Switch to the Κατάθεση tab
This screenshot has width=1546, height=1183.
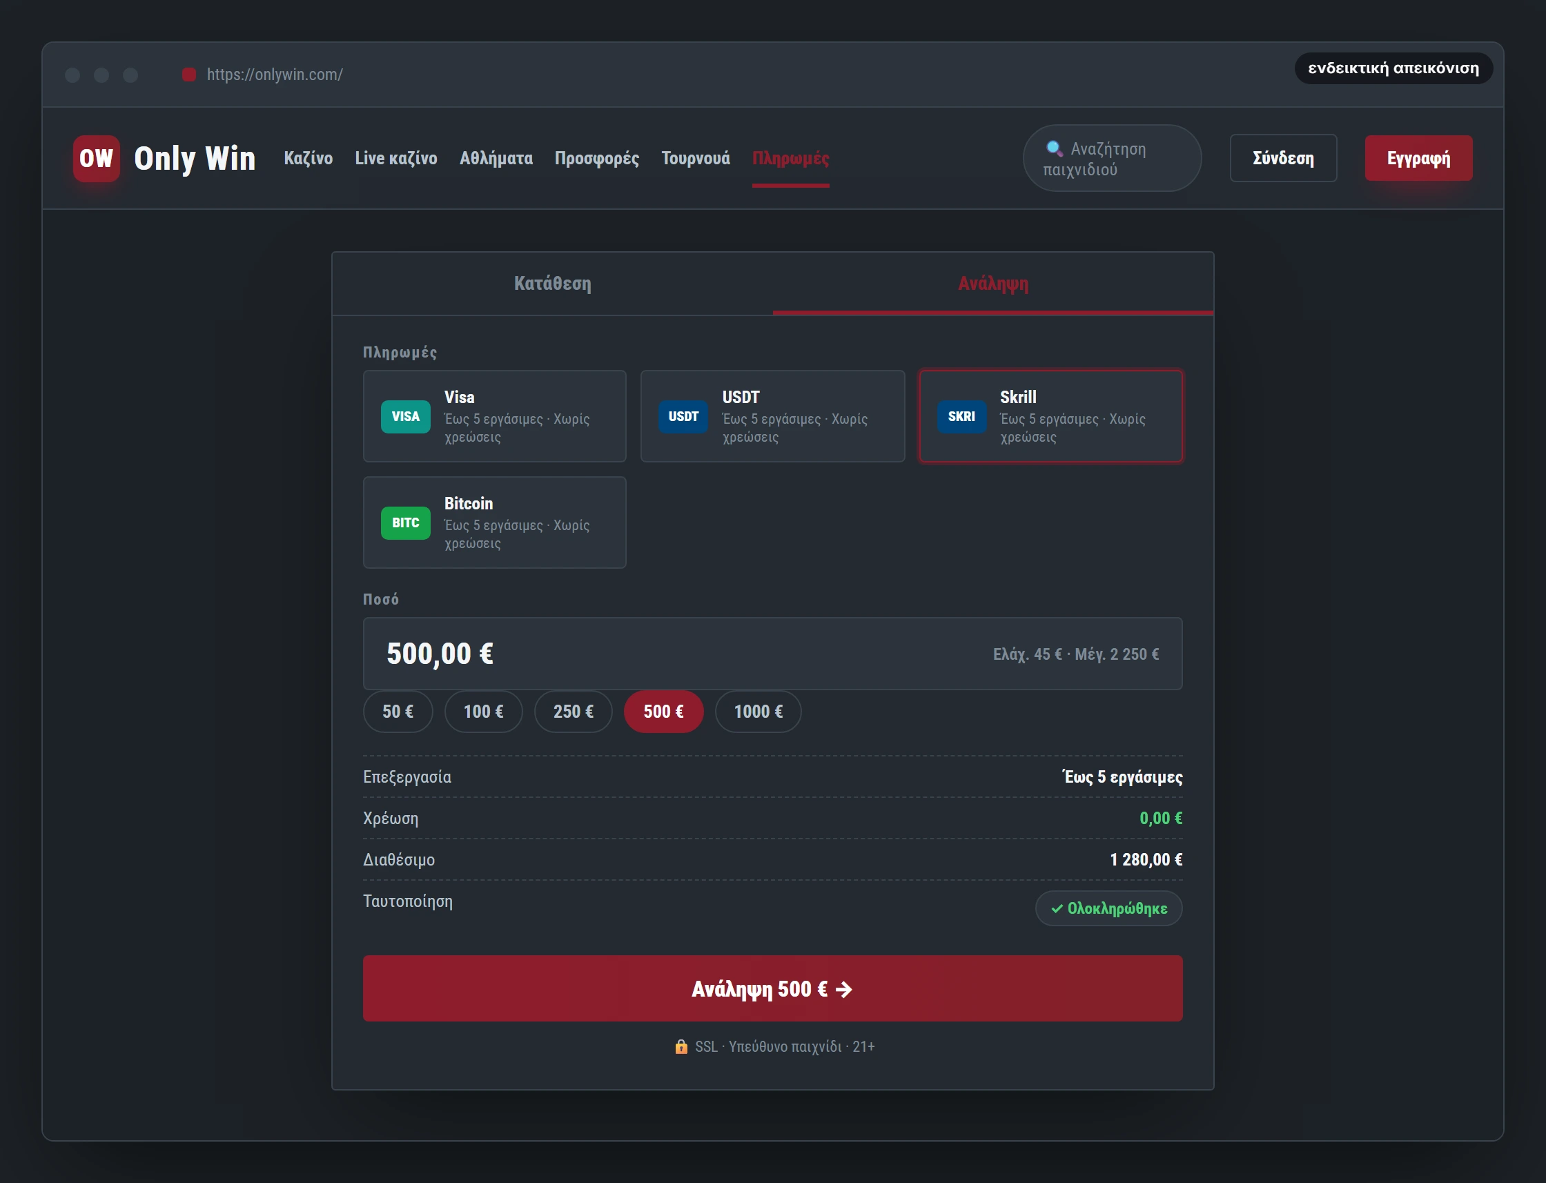pos(553,284)
